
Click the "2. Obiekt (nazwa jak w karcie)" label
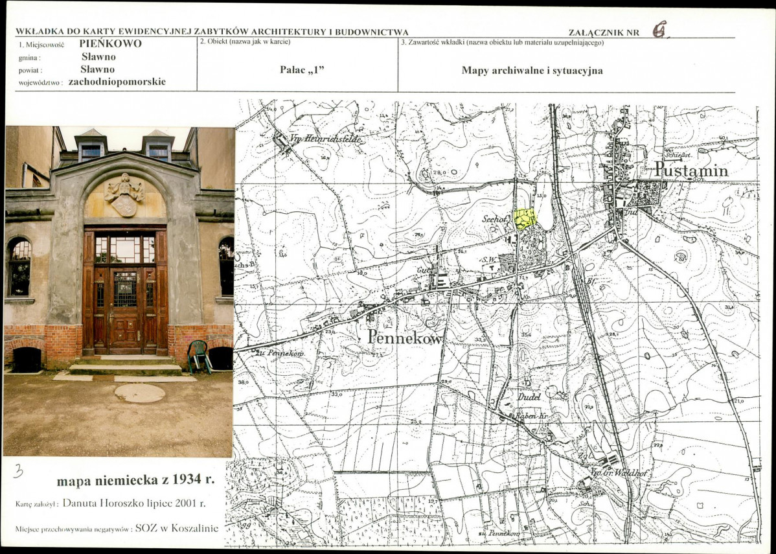tap(245, 41)
